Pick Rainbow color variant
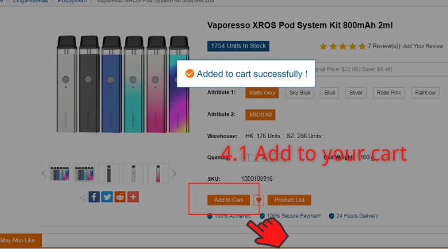Viewport: 448px width, 249px height. [425, 93]
